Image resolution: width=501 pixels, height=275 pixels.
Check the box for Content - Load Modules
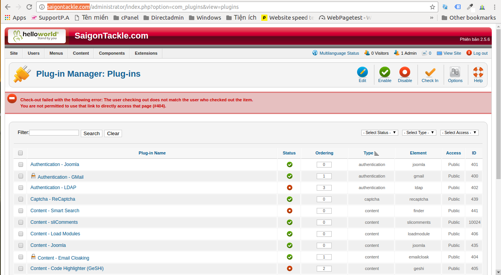[21, 234]
